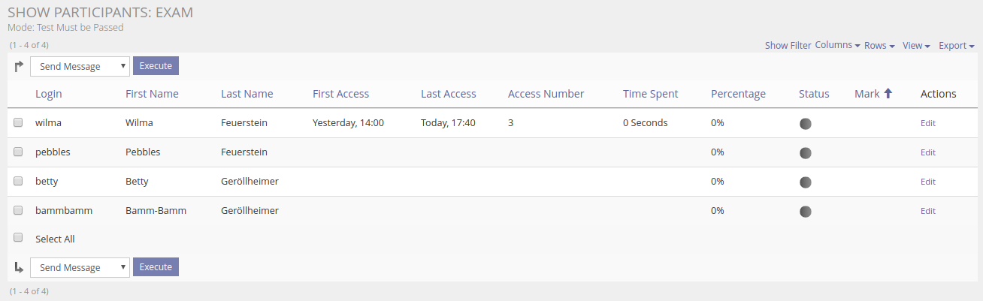Click pebbles' grey status indicator
Screen dimensions: 983x301
[806, 153]
